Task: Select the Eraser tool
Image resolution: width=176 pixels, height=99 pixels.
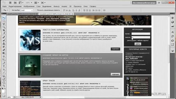Action: pos(4,50)
